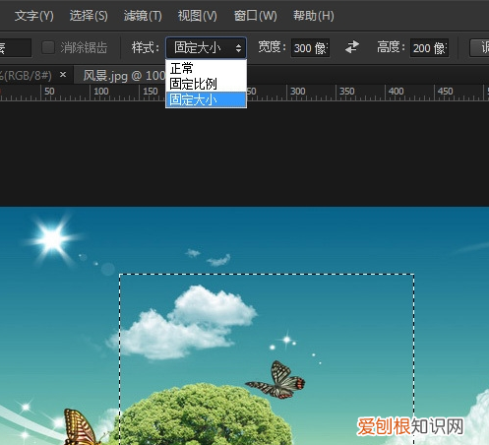Open the 选择(S) menu
The height and width of the screenshot is (445, 489).
pyautogui.click(x=89, y=16)
